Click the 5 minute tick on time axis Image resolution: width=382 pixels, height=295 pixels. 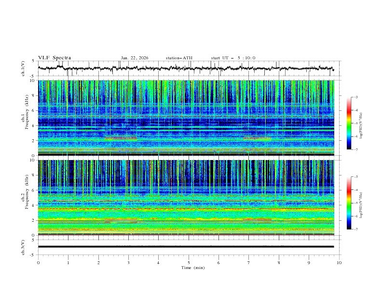(189, 262)
